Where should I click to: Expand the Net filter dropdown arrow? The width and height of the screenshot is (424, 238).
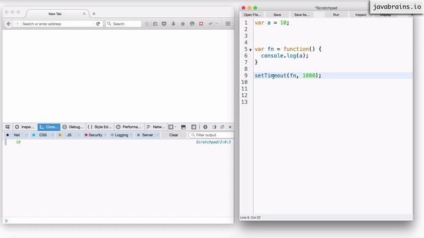(26, 135)
